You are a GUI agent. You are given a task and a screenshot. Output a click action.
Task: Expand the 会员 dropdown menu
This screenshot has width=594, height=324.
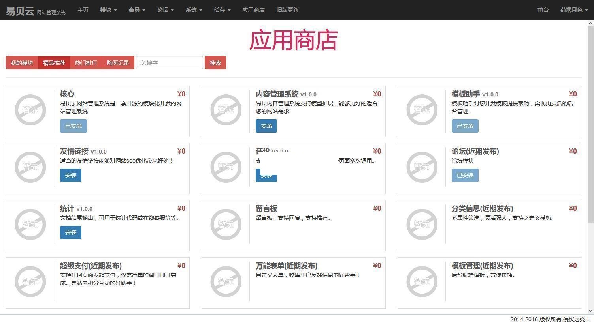(x=137, y=10)
